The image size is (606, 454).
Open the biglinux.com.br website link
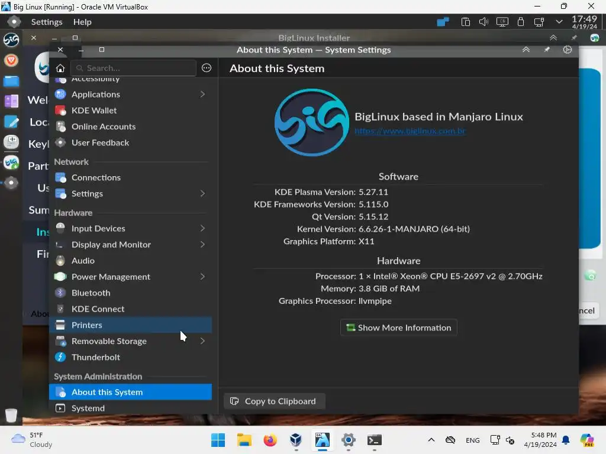pyautogui.click(x=410, y=131)
